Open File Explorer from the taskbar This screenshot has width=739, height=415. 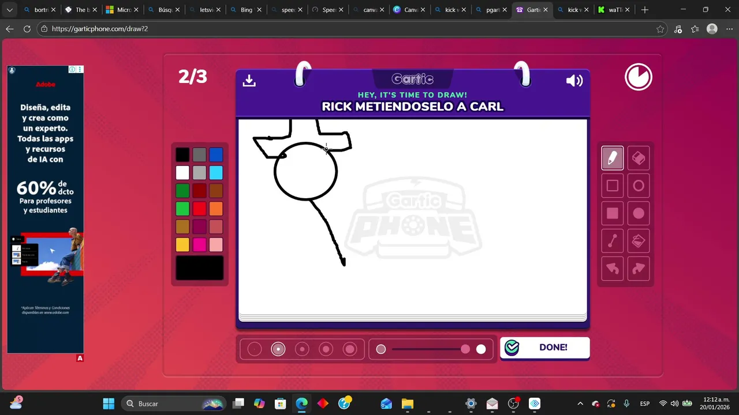[408, 403]
